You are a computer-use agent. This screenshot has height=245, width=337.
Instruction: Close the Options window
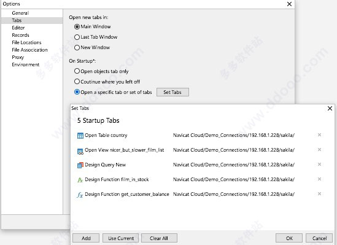(x=289, y=4)
